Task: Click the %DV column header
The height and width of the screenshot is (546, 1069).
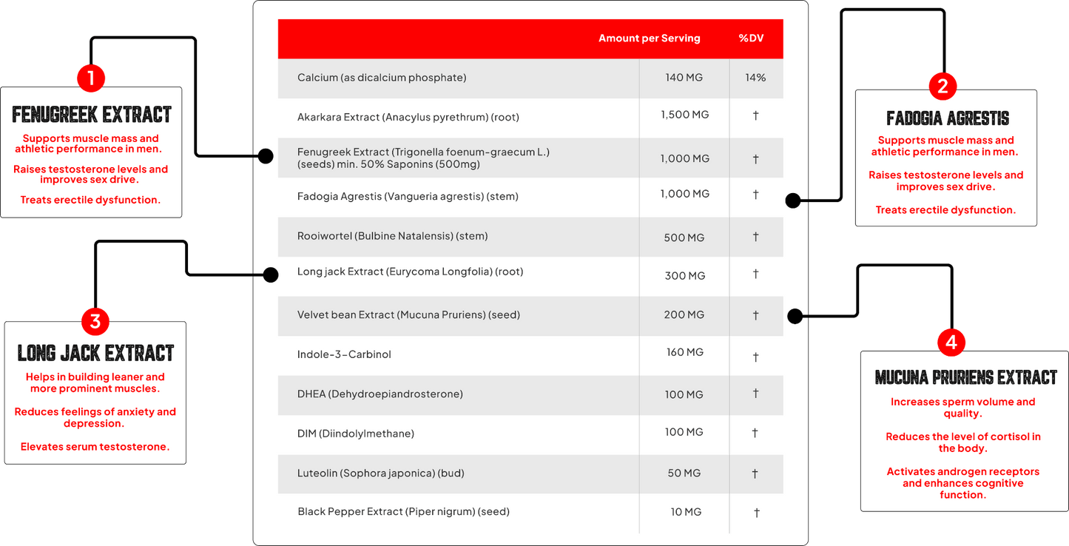Action: (751, 38)
